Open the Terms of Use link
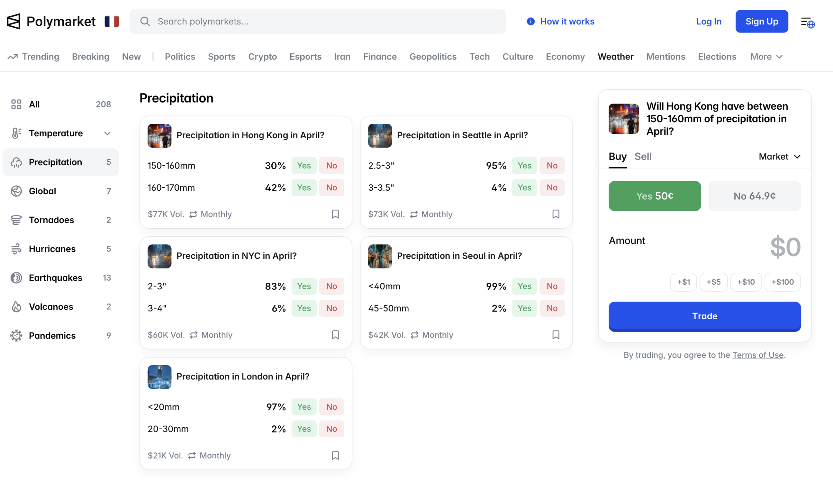Viewport: 833px width, 482px height. tap(758, 355)
